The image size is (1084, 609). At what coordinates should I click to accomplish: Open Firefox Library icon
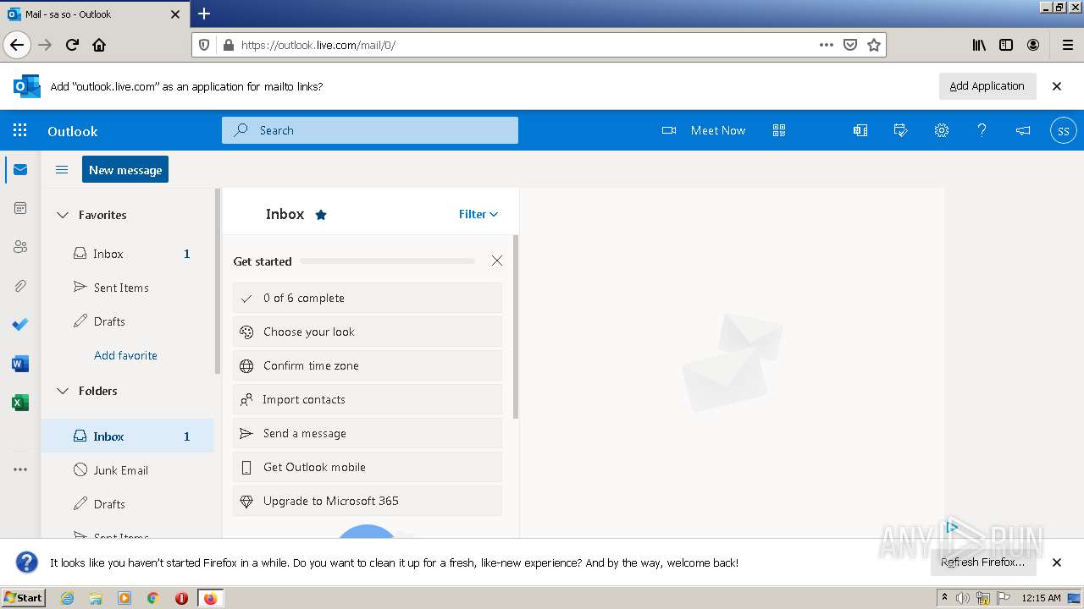(x=979, y=45)
